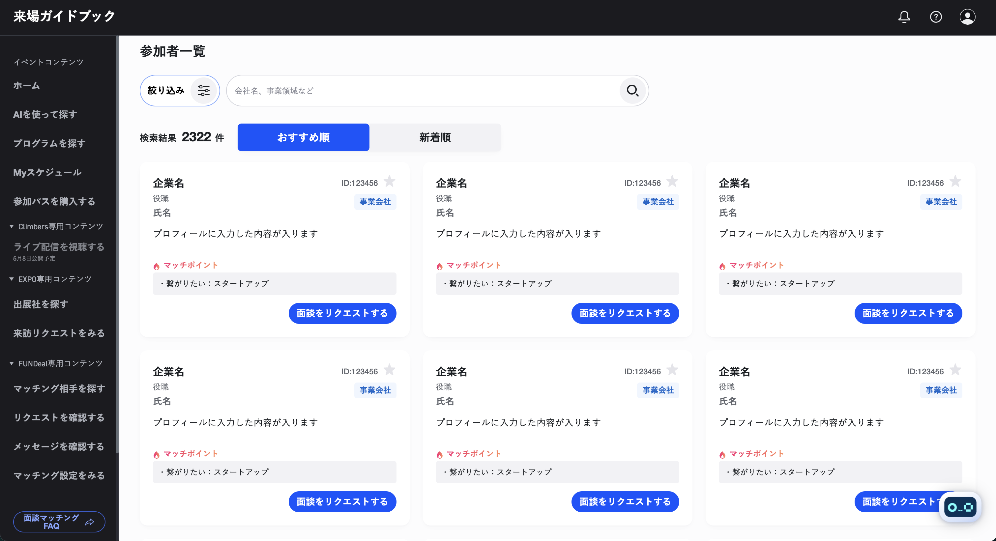Click 面談をリクエストする on first bottom-row card
Viewport: 996px width, 541px height.
(x=342, y=501)
